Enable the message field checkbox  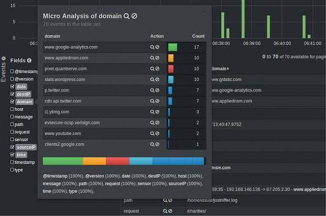12,116
